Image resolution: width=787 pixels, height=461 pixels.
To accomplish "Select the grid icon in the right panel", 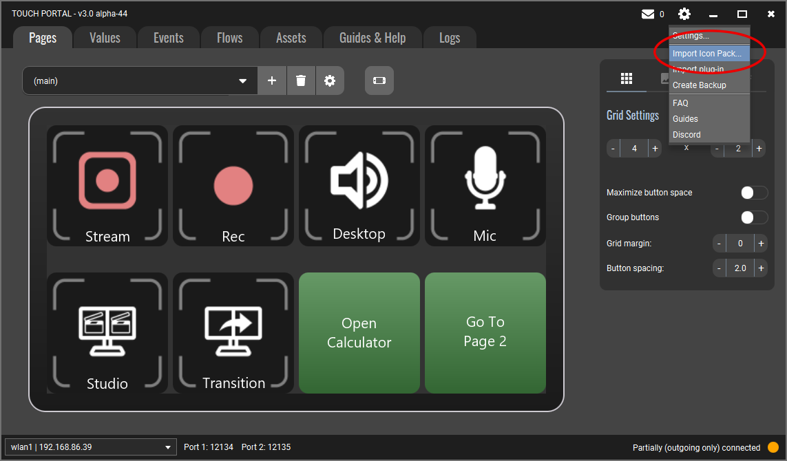I will pyautogui.click(x=626, y=78).
